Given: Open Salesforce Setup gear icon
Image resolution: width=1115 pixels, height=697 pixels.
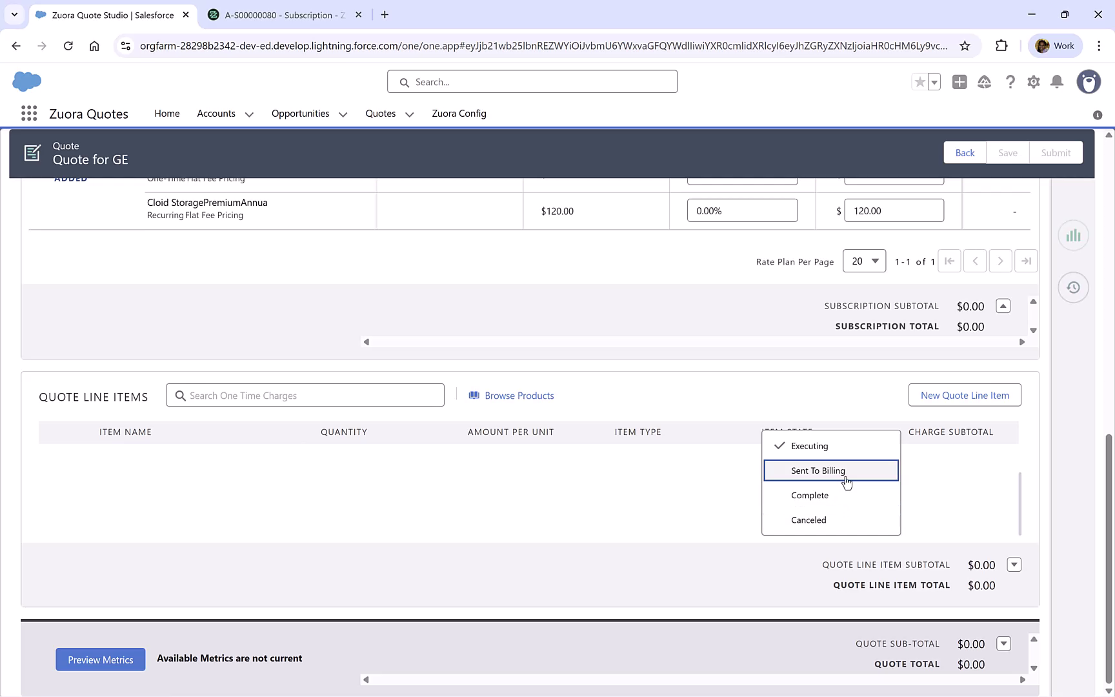Looking at the screenshot, I should click(x=1033, y=82).
